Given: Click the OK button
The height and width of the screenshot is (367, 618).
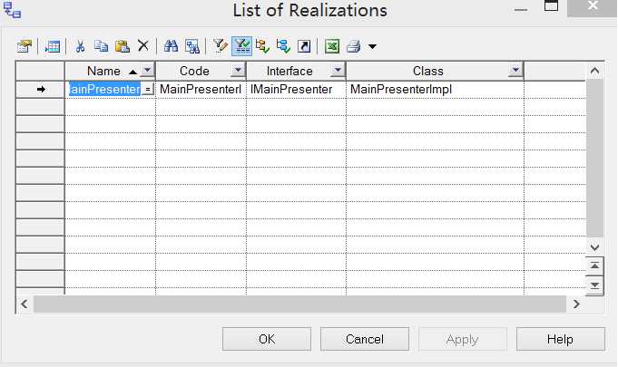Looking at the screenshot, I should pos(266,339).
